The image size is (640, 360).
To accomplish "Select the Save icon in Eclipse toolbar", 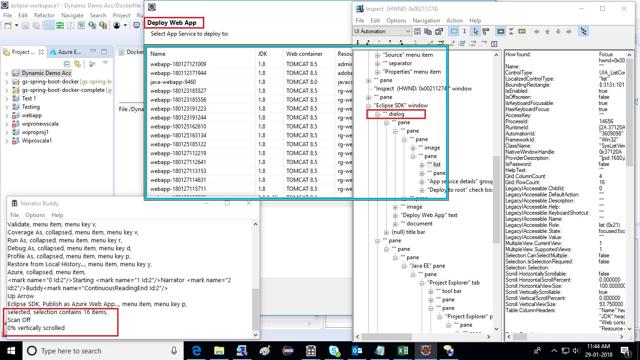I will 26,26.
